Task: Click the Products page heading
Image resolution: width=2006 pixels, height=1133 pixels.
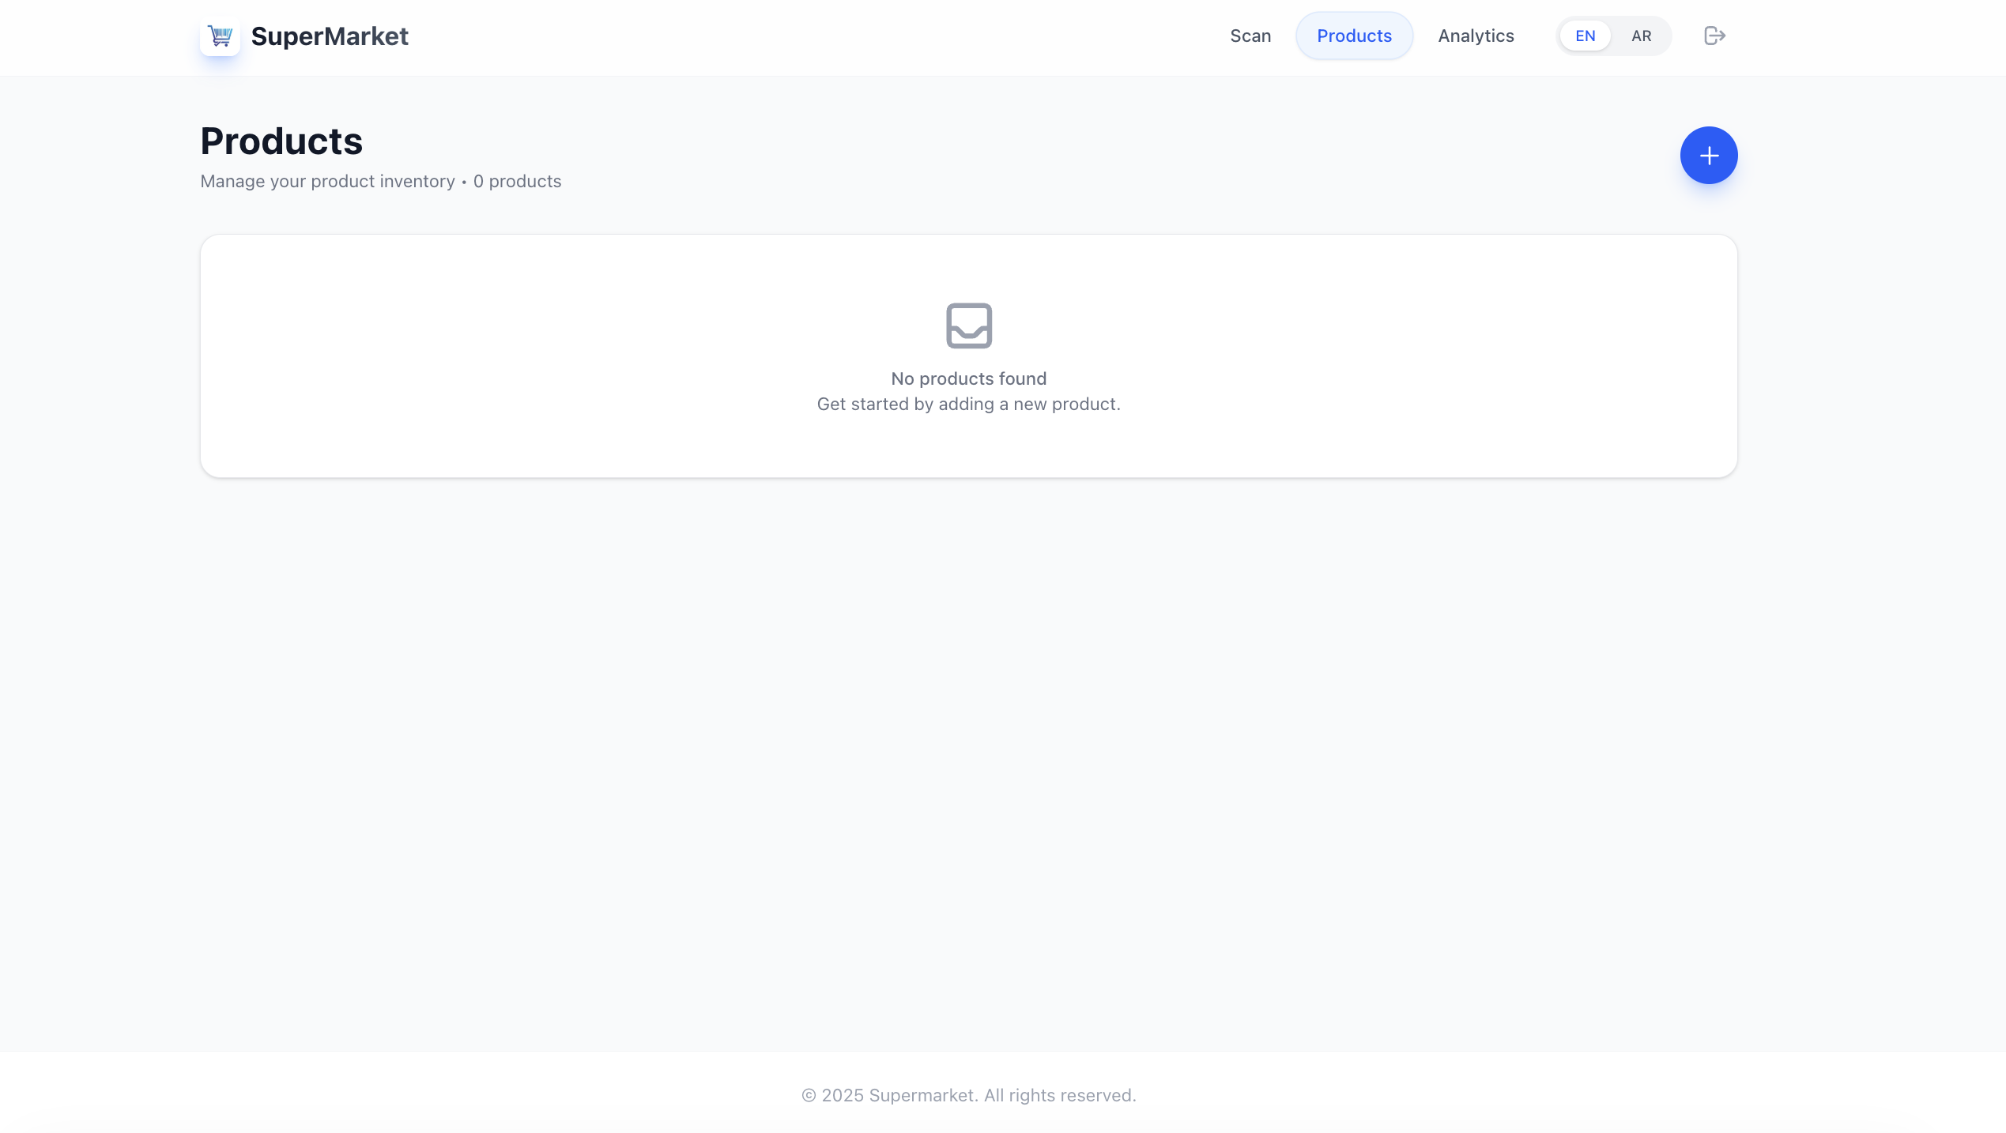Action: (281, 141)
